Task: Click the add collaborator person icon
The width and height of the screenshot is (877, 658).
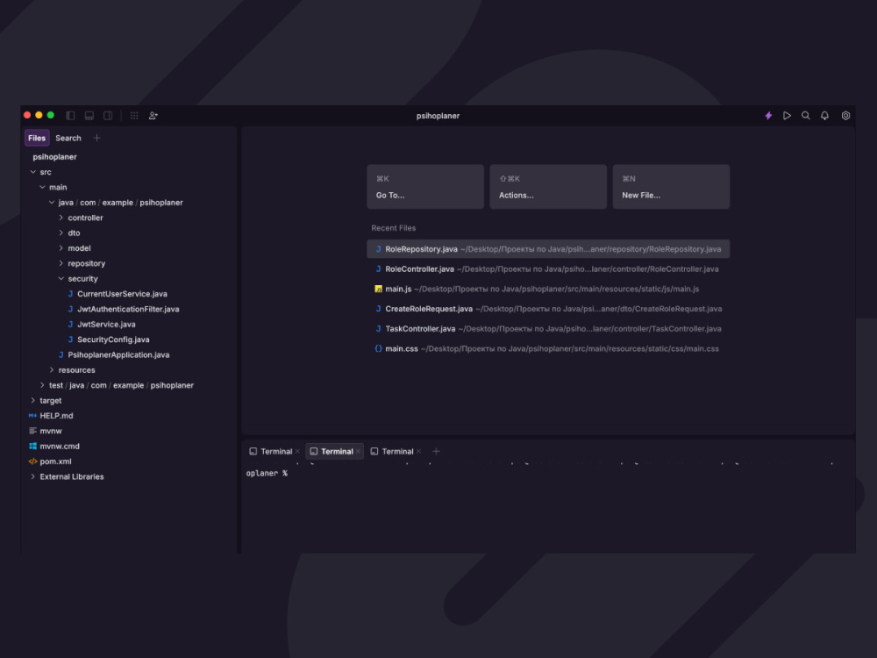Action: tap(153, 115)
